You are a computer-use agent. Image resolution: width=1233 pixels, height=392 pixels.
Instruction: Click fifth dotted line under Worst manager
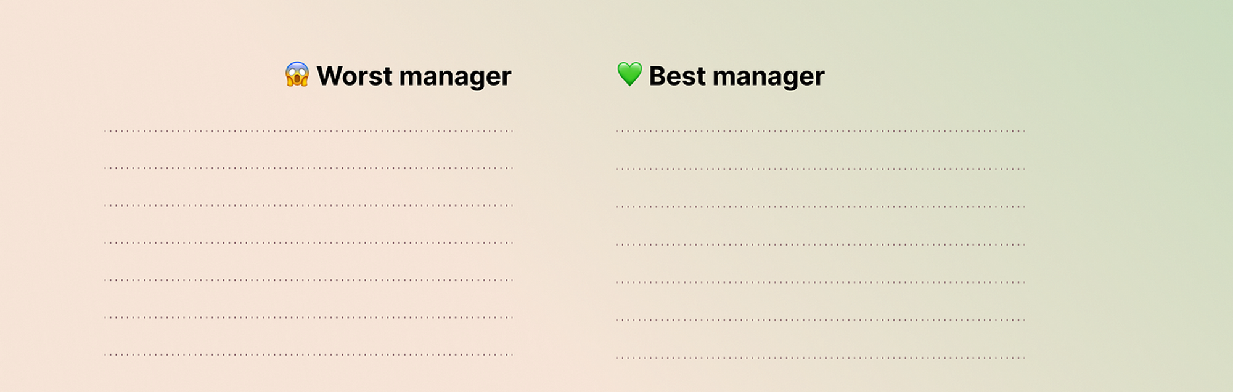pyautogui.click(x=308, y=280)
